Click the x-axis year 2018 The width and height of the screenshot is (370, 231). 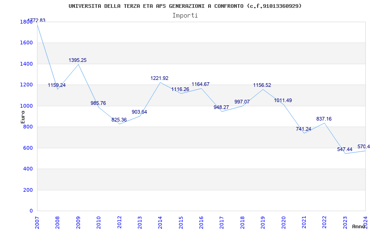click(x=242, y=223)
